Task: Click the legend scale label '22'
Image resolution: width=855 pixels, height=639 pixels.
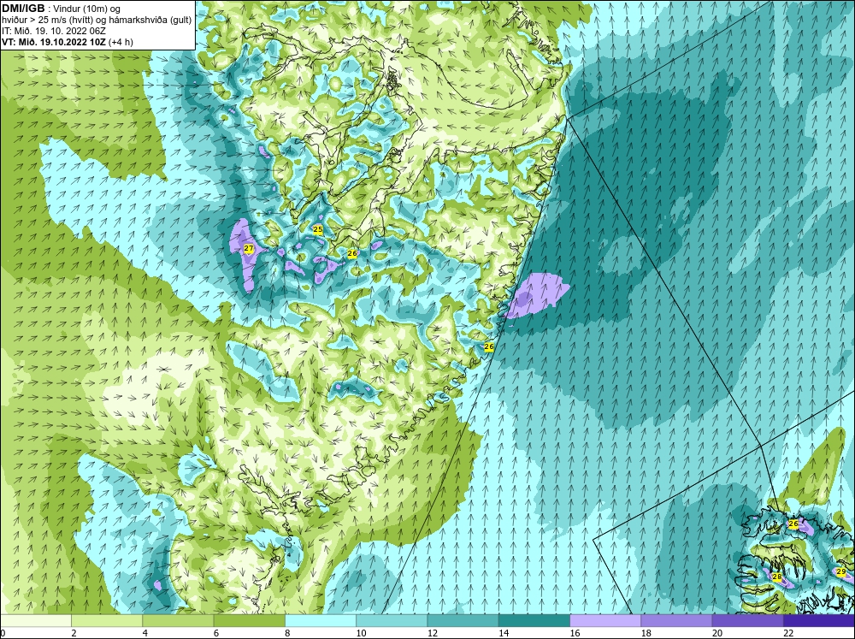Action: click(x=788, y=633)
